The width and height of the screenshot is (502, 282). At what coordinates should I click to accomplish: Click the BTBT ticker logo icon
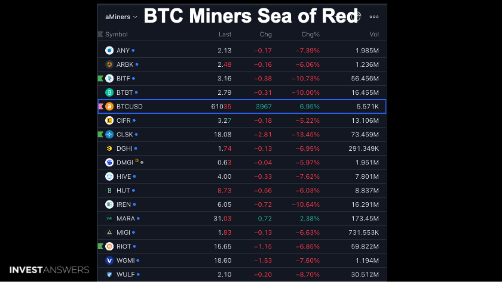(109, 92)
